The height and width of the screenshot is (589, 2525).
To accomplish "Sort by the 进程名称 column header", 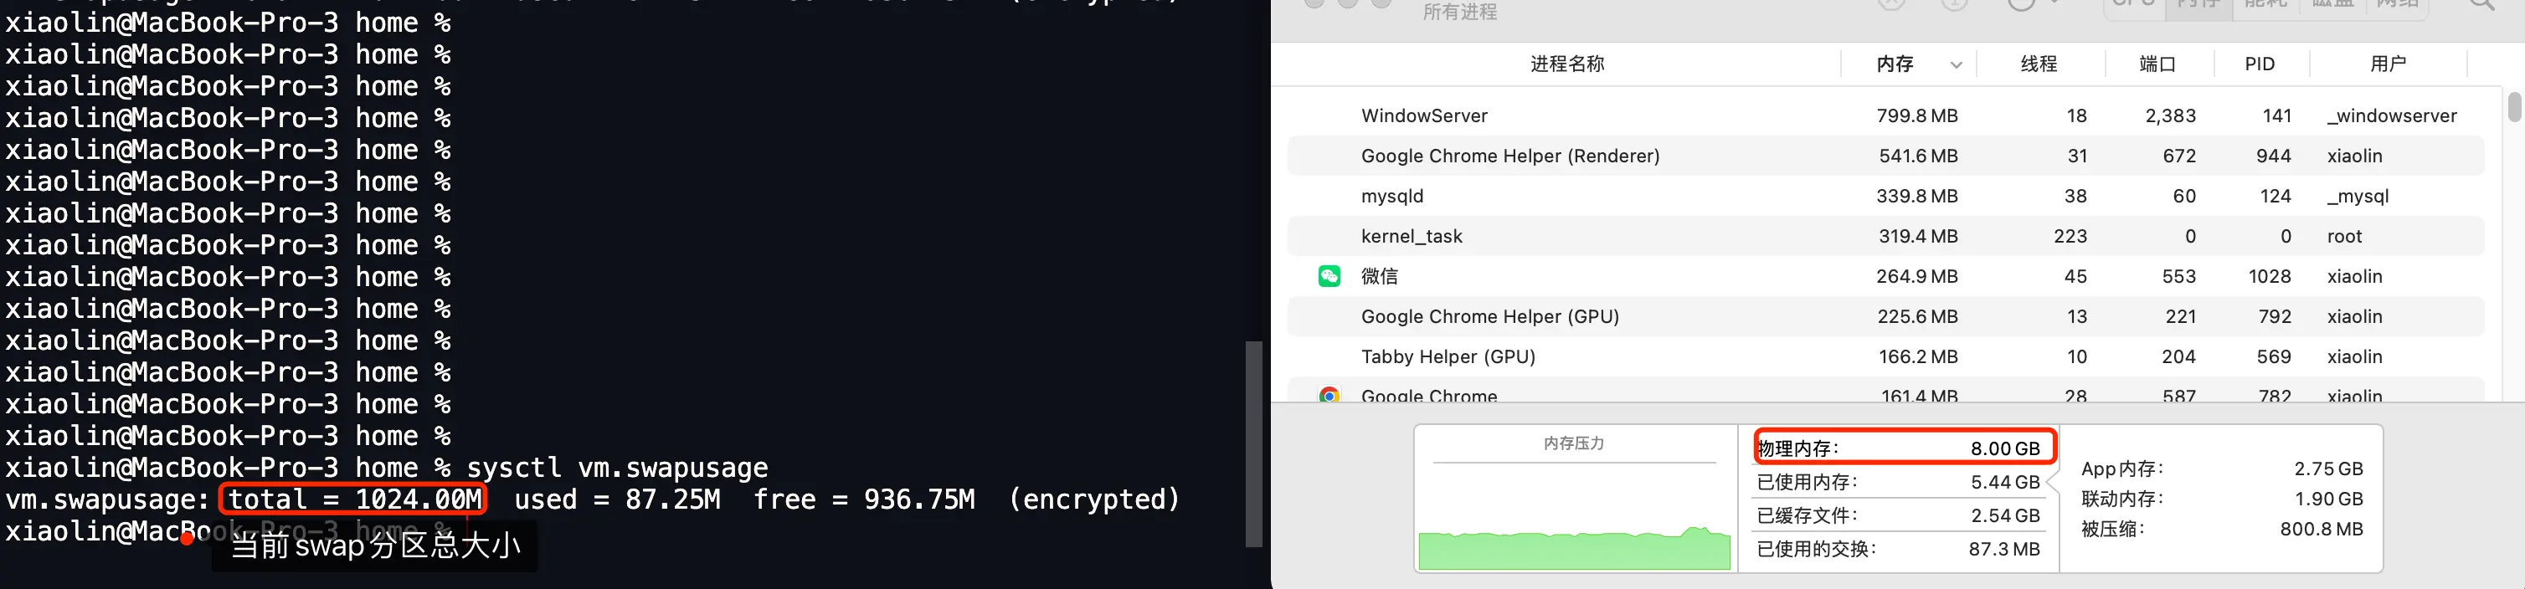I will [x=1566, y=64].
